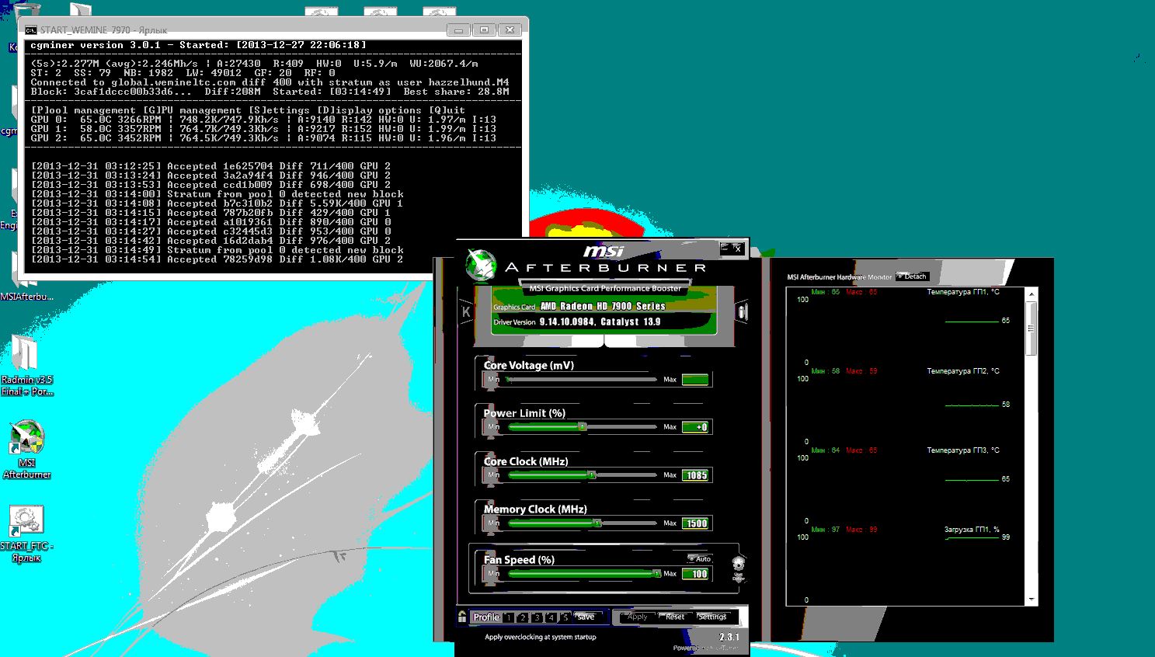Launch the START_FTC desktop shortcut
Image resolution: width=1155 pixels, height=657 pixels.
point(26,534)
